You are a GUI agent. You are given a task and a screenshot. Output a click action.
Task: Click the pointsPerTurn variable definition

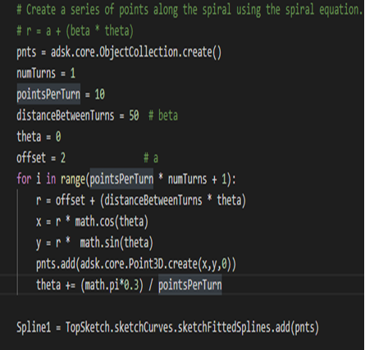[48, 94]
